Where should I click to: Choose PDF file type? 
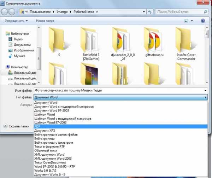click(x=120, y=126)
